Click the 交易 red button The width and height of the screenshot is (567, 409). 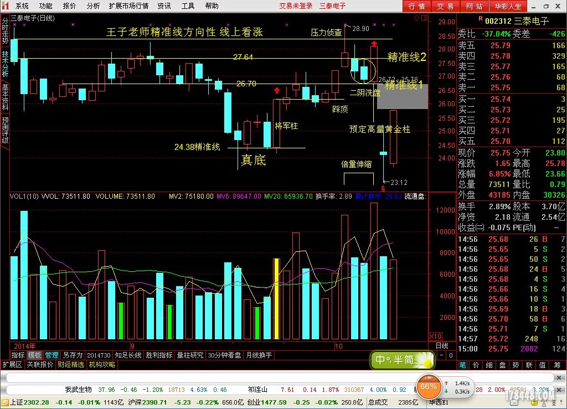click(445, 6)
